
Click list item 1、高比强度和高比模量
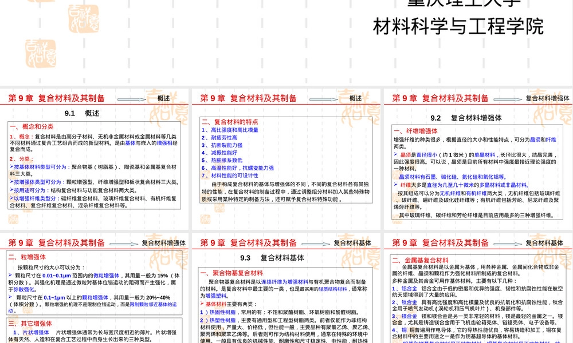point(230,130)
